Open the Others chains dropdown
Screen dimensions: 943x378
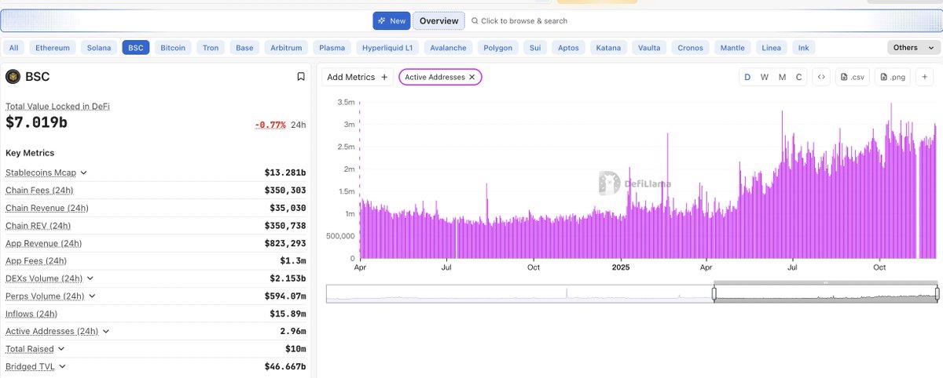(912, 48)
